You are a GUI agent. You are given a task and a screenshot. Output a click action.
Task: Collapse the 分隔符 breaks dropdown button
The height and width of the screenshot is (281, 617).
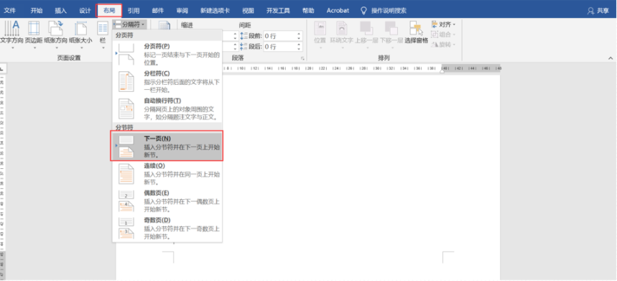130,24
